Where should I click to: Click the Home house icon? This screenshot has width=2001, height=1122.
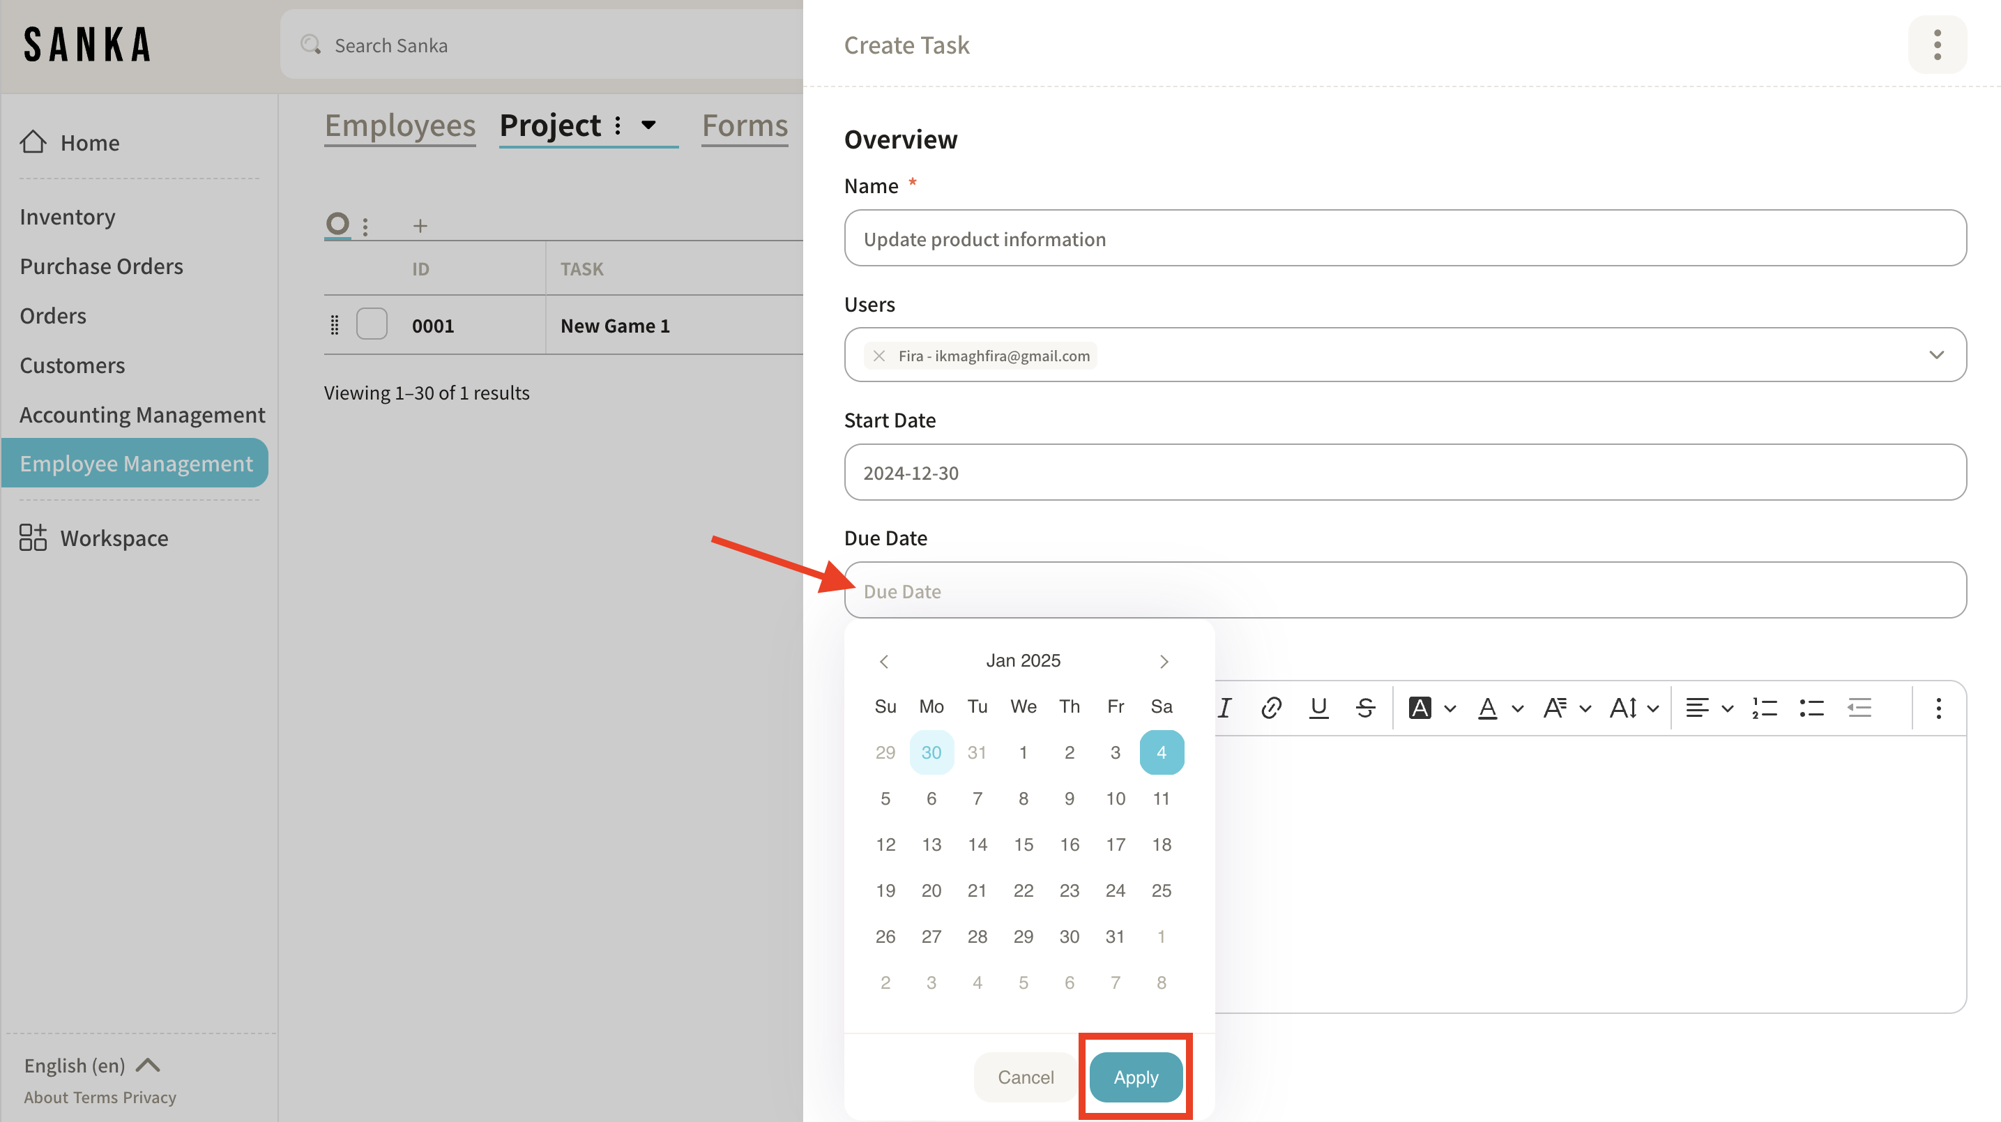pos(33,142)
